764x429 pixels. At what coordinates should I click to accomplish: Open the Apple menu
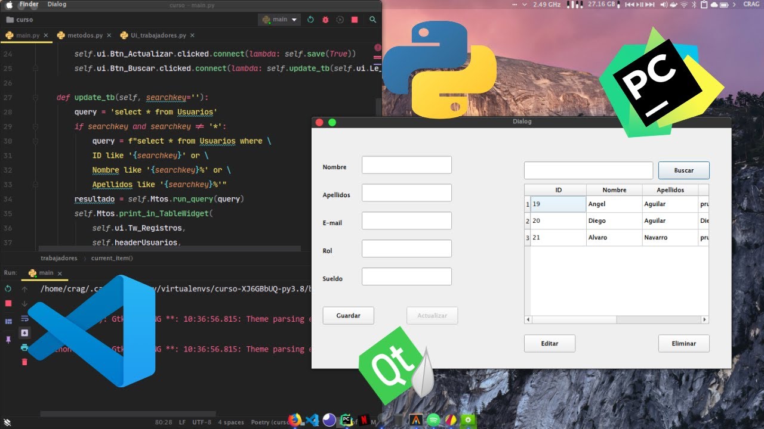tap(8, 4)
